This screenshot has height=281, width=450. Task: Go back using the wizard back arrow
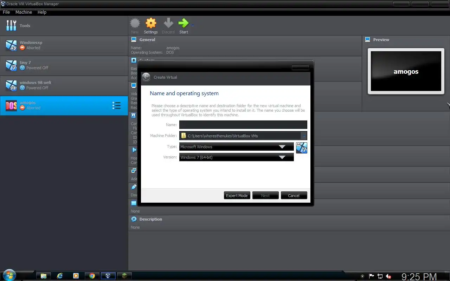point(146,77)
